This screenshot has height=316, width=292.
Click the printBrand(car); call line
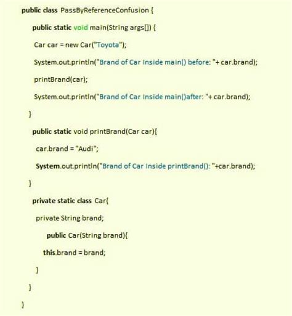coord(61,79)
